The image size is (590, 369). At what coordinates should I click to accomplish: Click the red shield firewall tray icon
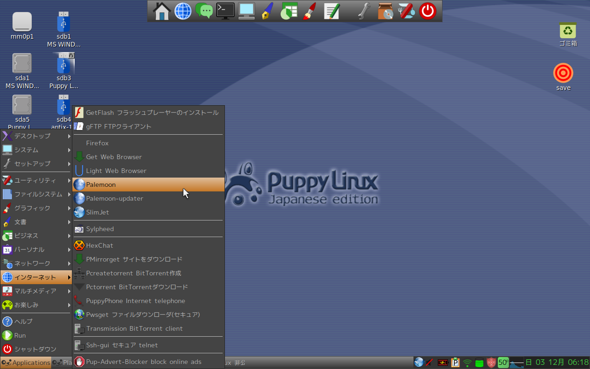click(x=491, y=363)
